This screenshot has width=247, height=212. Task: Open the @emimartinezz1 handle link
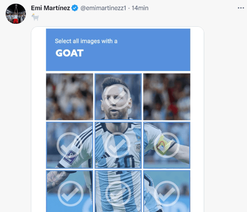click(x=103, y=8)
